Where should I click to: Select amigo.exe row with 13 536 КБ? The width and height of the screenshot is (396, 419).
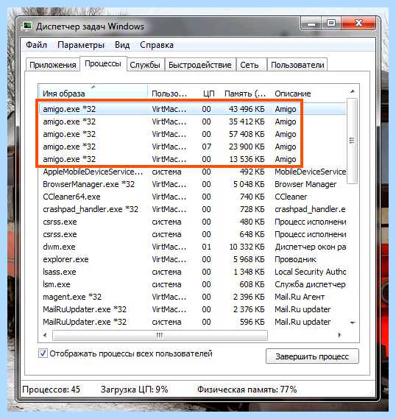click(193, 159)
